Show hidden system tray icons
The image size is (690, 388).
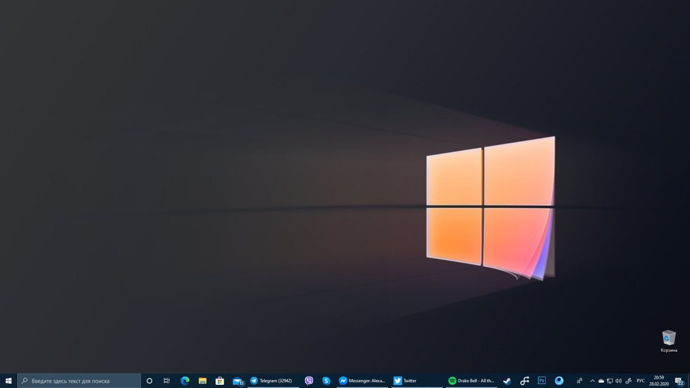tap(592, 381)
